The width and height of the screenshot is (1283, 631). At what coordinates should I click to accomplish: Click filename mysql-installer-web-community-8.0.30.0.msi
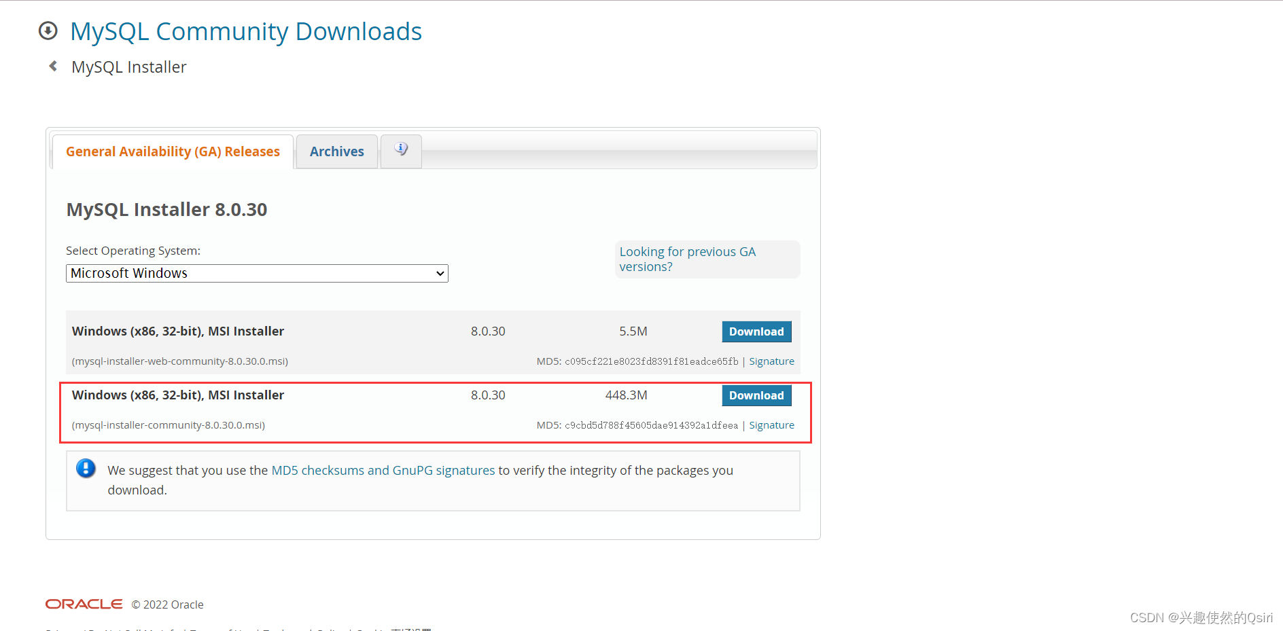pyautogui.click(x=180, y=361)
